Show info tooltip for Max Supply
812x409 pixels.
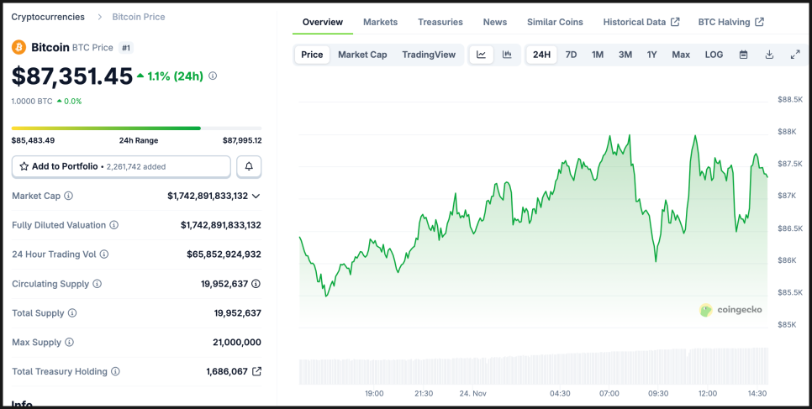(x=69, y=343)
